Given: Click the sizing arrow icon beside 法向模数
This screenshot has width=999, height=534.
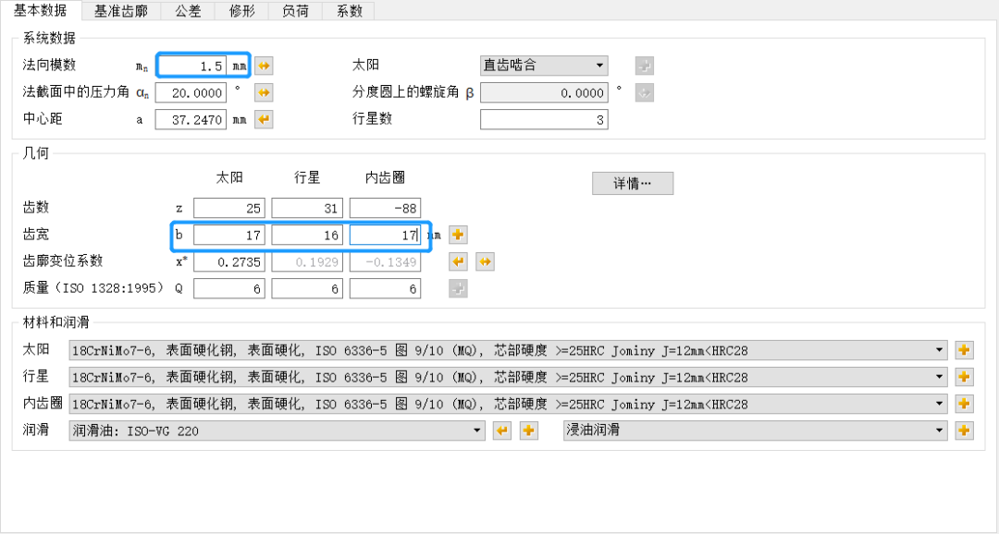Looking at the screenshot, I should 263,65.
